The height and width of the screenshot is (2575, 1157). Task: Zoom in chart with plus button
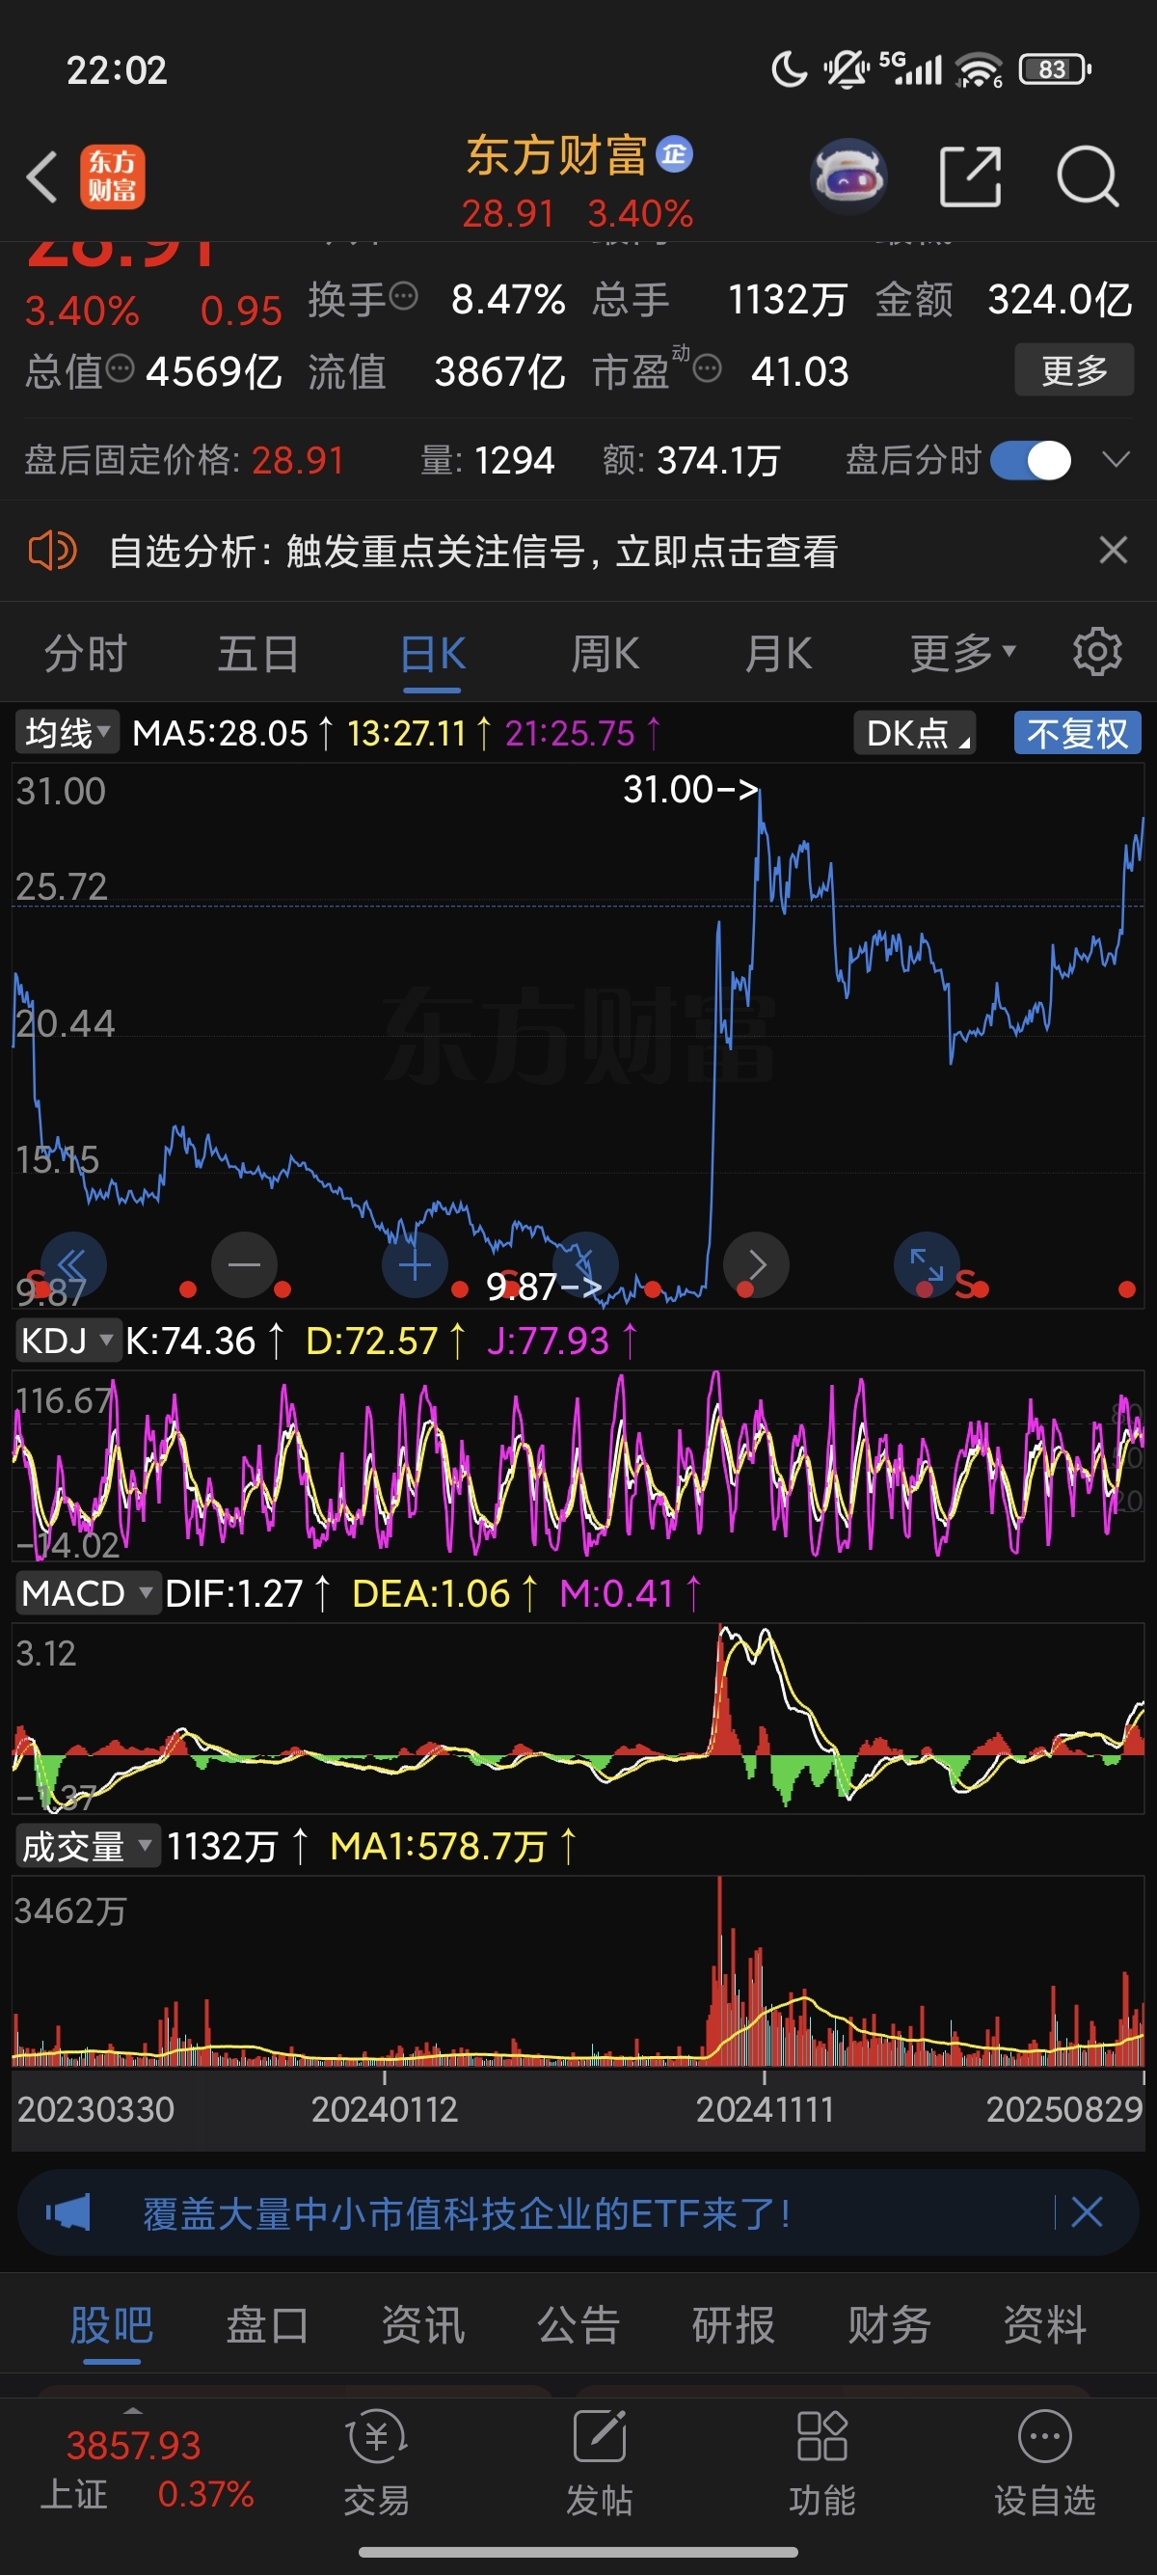[415, 1265]
